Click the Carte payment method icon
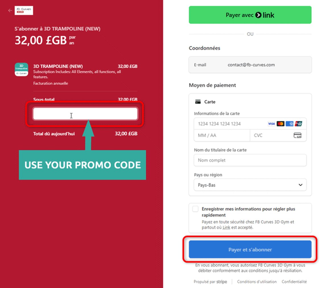The image size is (333, 288). point(198,102)
